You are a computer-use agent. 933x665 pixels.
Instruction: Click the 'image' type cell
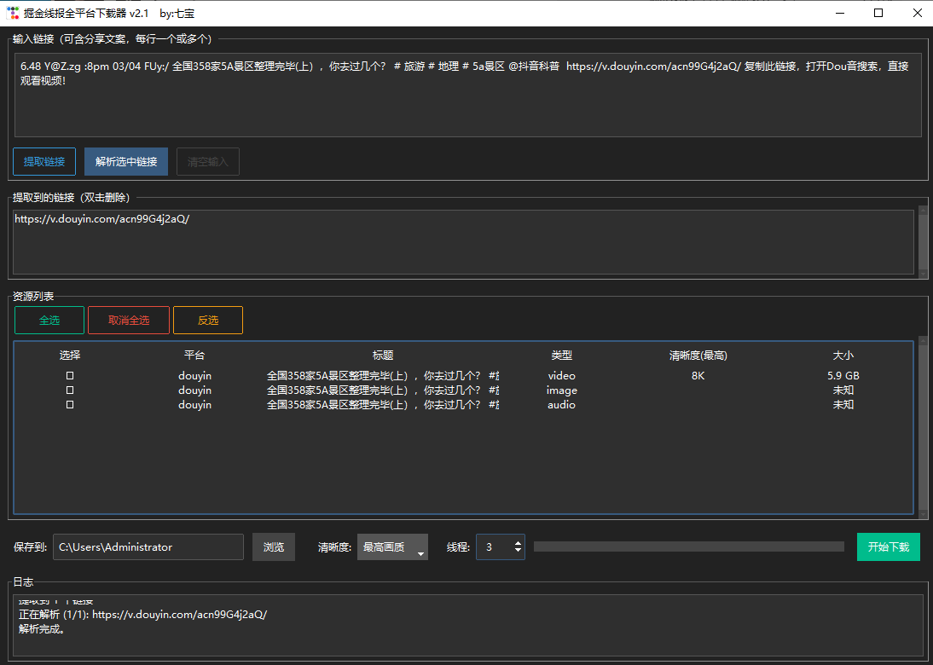[x=562, y=390]
